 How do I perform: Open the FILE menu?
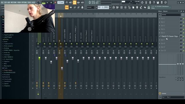(x=2, y=2)
